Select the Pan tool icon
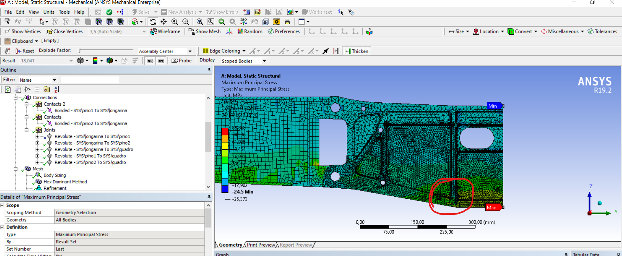The height and width of the screenshot is (256, 622). click(164, 22)
